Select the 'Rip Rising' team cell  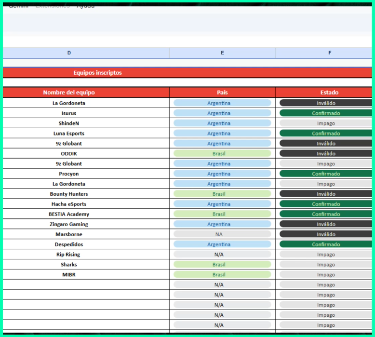[x=86, y=254]
